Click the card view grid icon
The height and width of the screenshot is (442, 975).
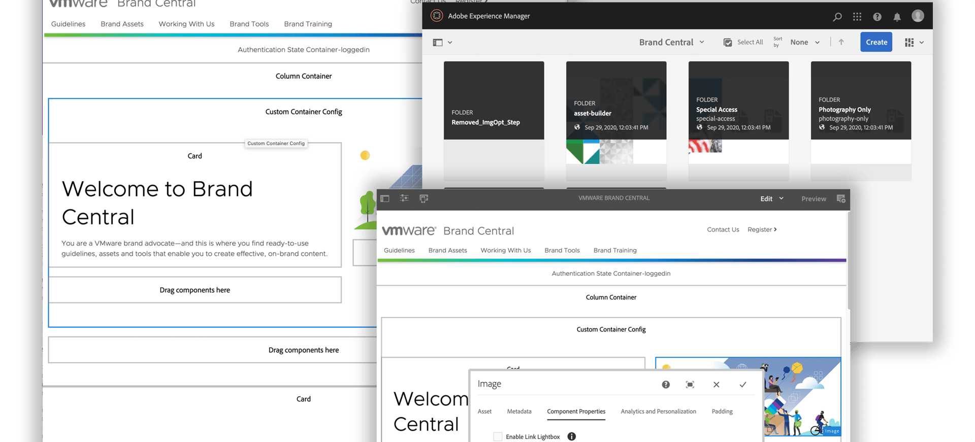tap(909, 43)
